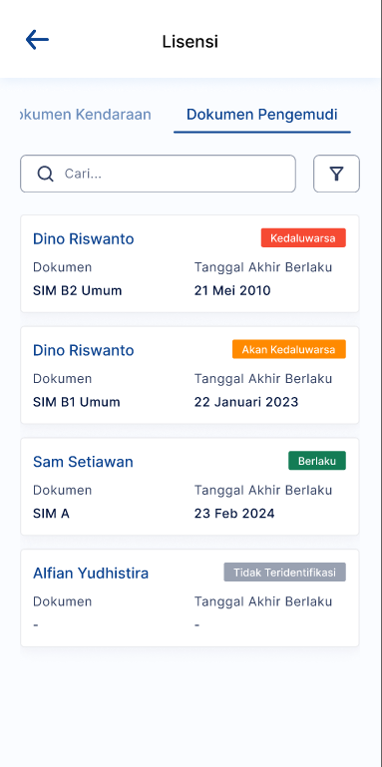Select the SIM A document entry
Image resolution: width=382 pixels, height=767 pixels.
pyautogui.click(x=51, y=514)
